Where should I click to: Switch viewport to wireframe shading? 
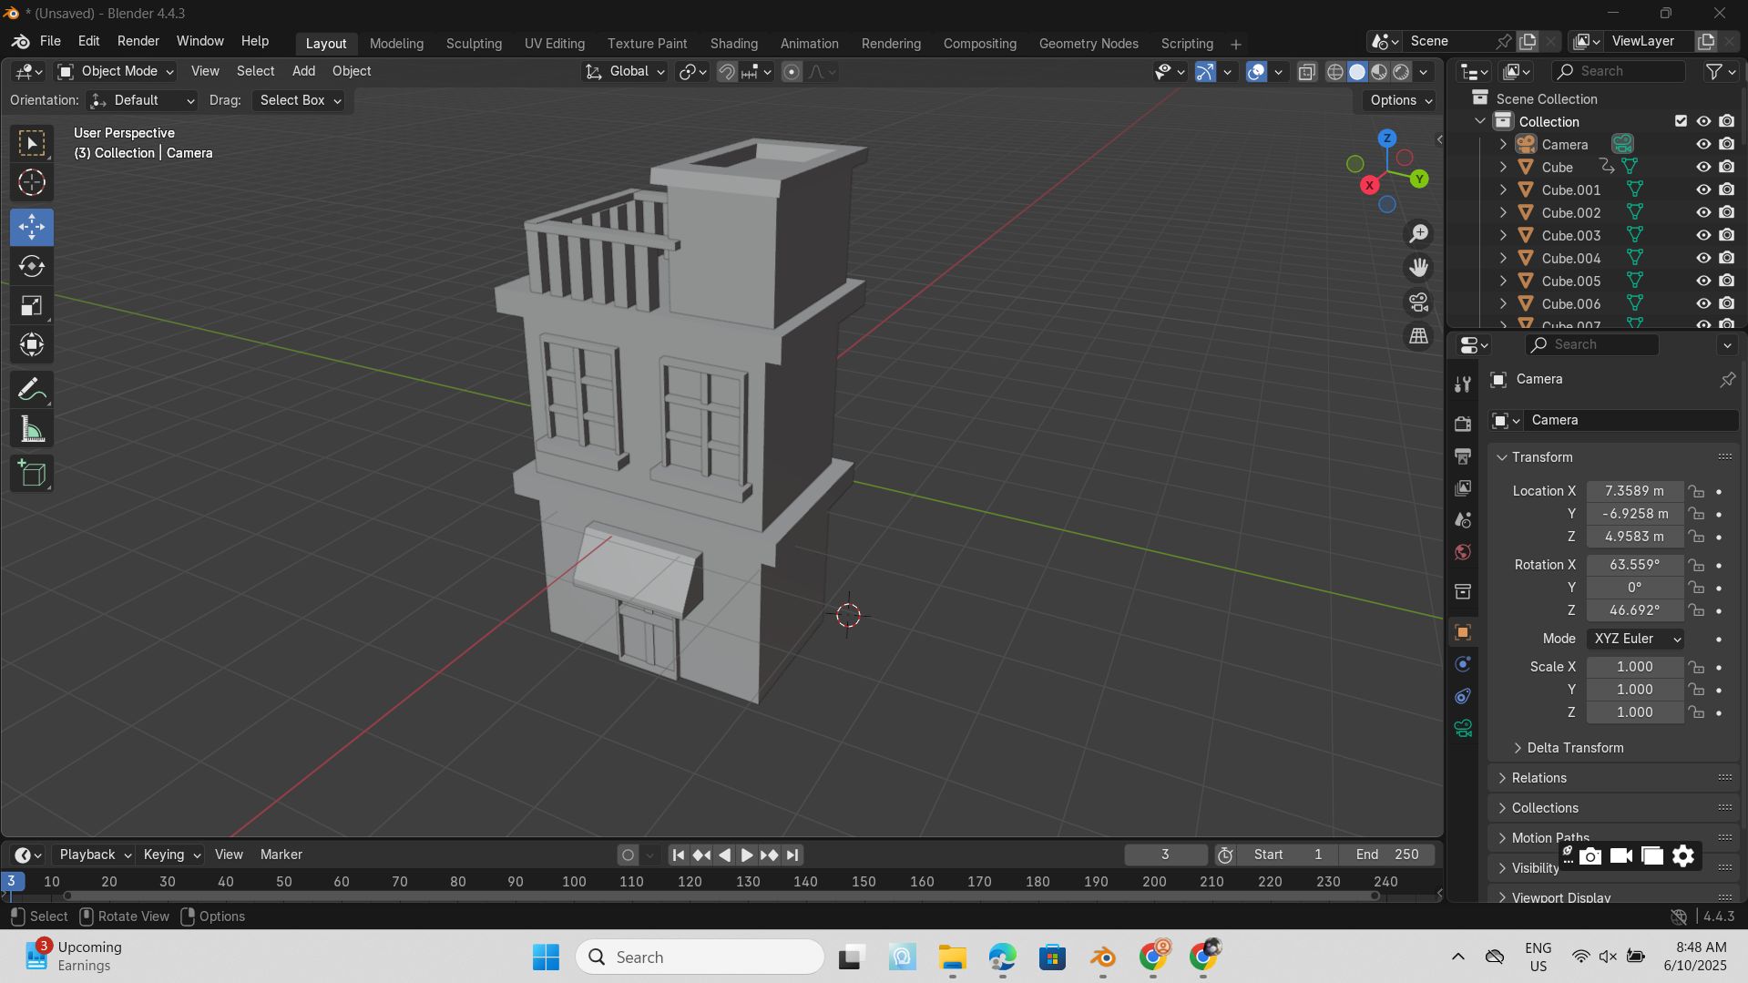[x=1335, y=72]
